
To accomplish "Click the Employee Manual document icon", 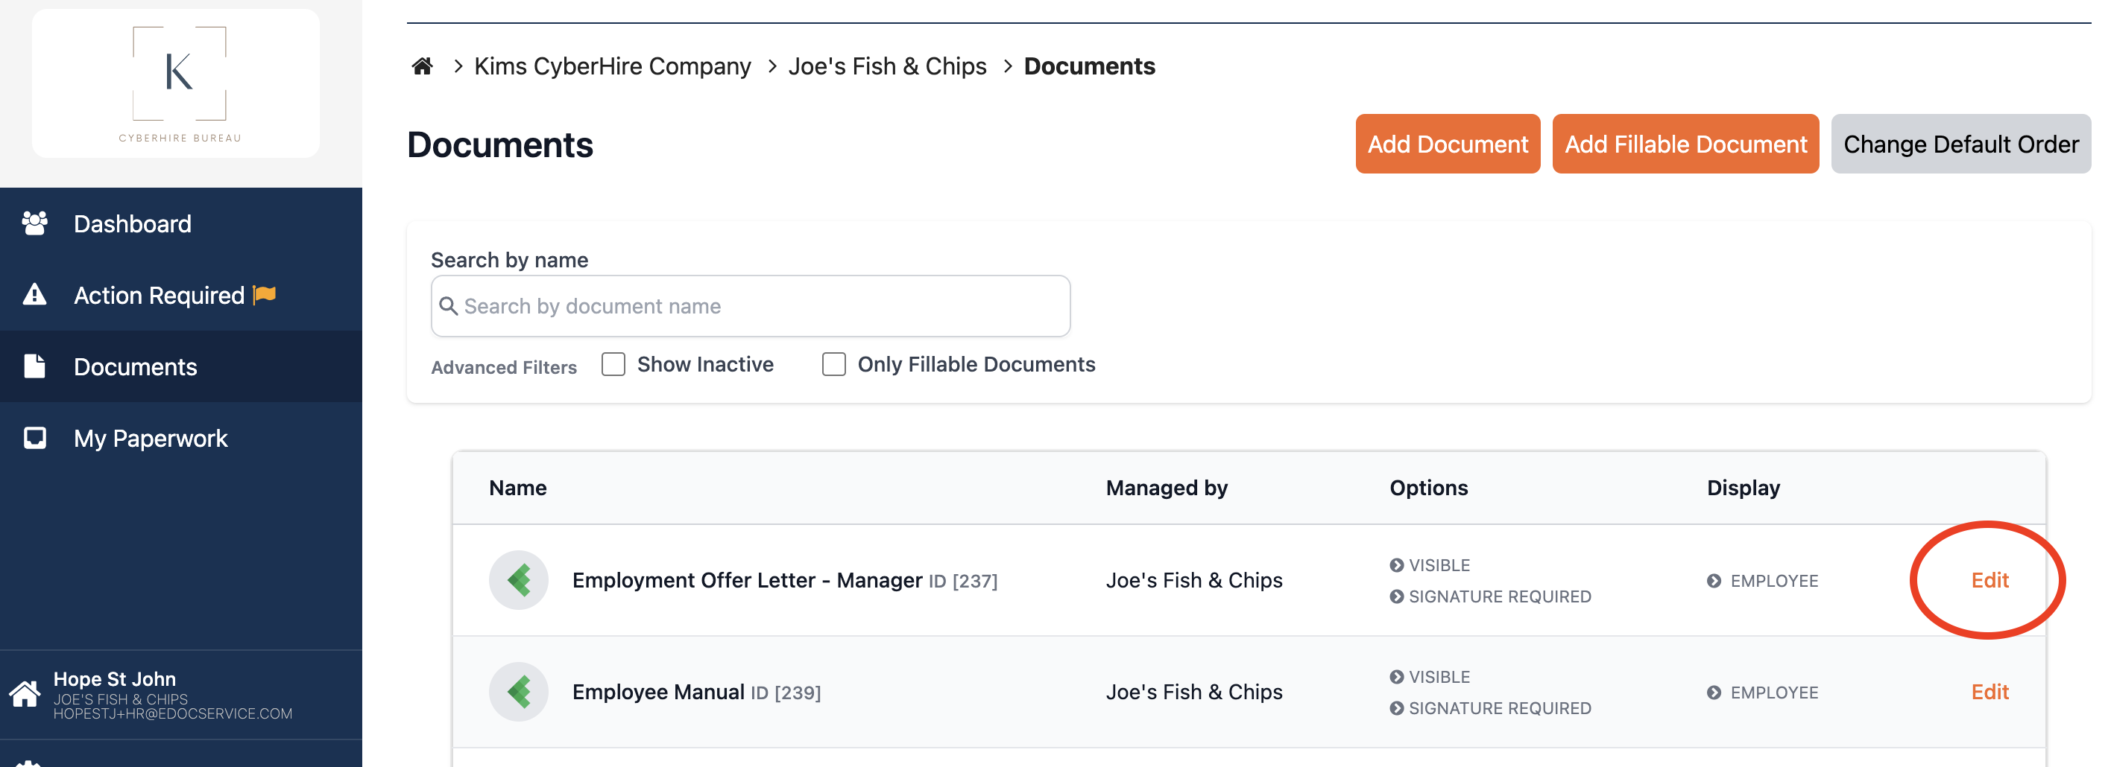I will coord(519,693).
